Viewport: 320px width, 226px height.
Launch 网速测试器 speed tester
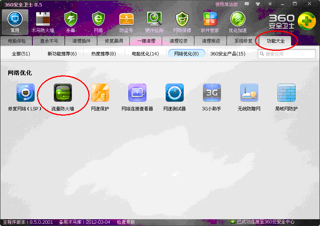tap(174, 98)
